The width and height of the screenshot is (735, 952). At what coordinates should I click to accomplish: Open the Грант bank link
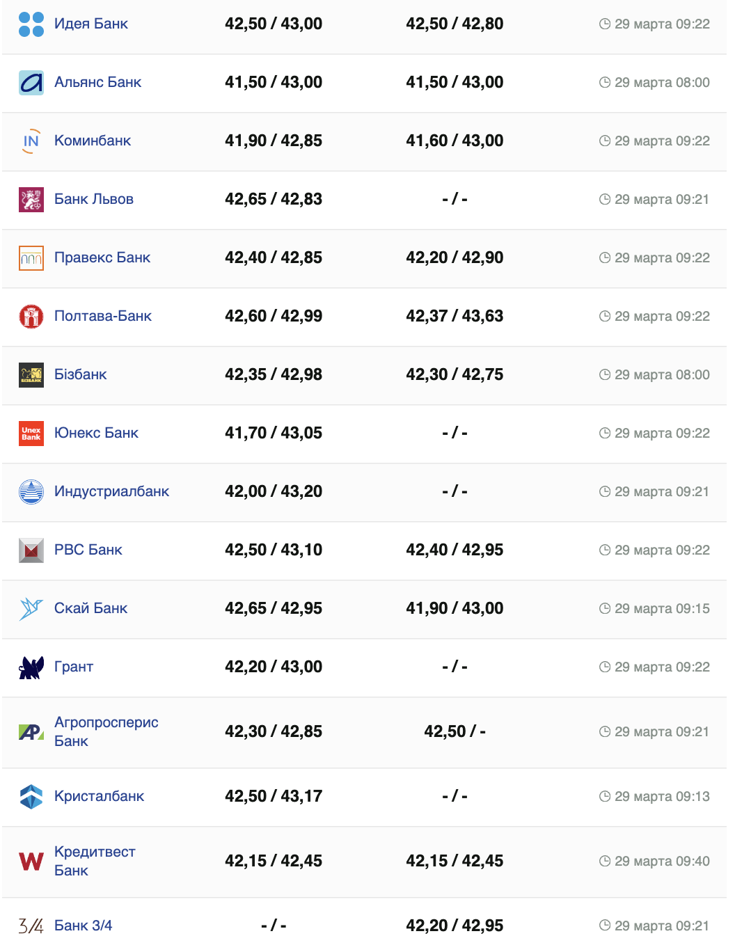coord(74,667)
